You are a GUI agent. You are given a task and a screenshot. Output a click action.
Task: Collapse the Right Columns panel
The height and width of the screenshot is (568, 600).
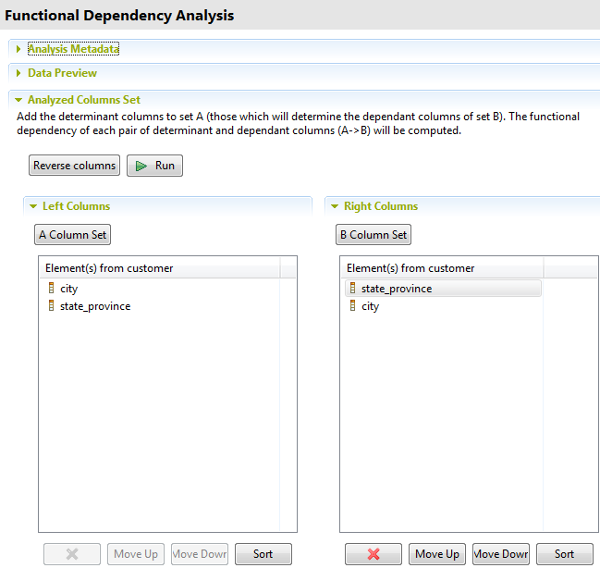click(x=336, y=207)
